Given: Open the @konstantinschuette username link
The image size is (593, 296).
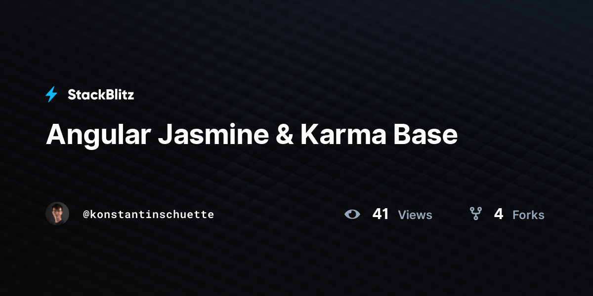Looking at the screenshot, I should (148, 214).
